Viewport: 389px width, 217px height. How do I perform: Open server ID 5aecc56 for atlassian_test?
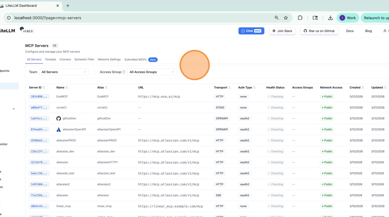coord(39,174)
